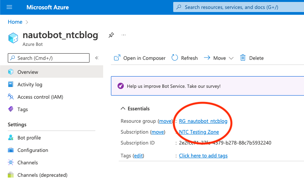Click the purple Tags icon
The height and width of the screenshot is (183, 304).
[11, 109]
